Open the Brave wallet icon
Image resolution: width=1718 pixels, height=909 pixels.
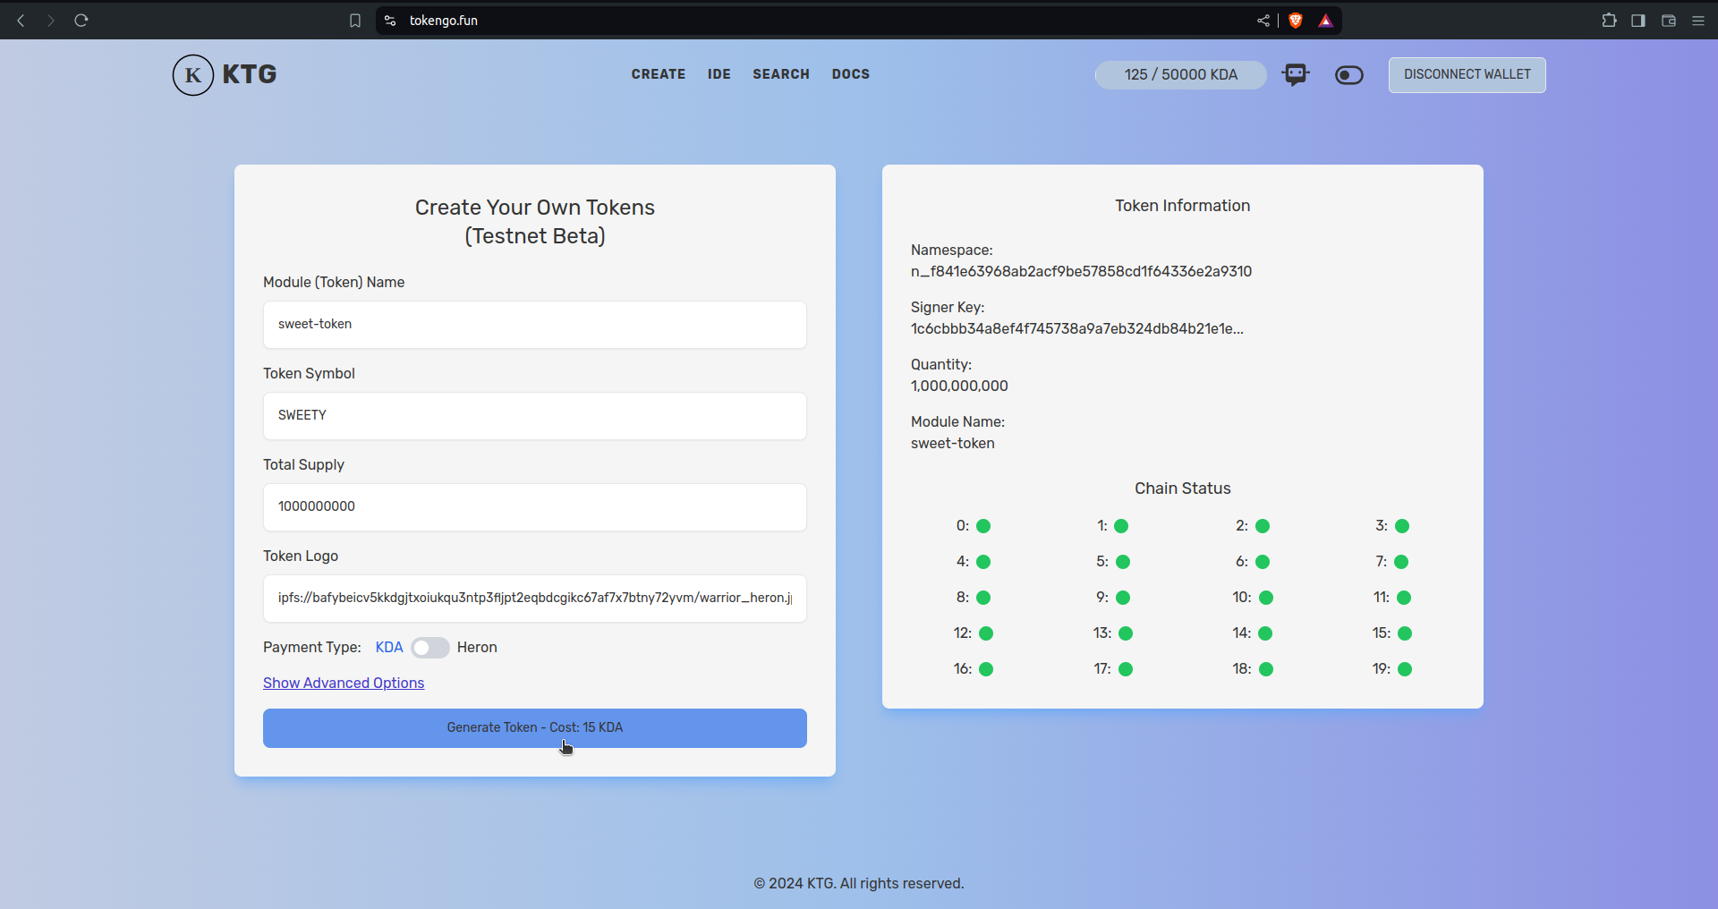click(1669, 21)
